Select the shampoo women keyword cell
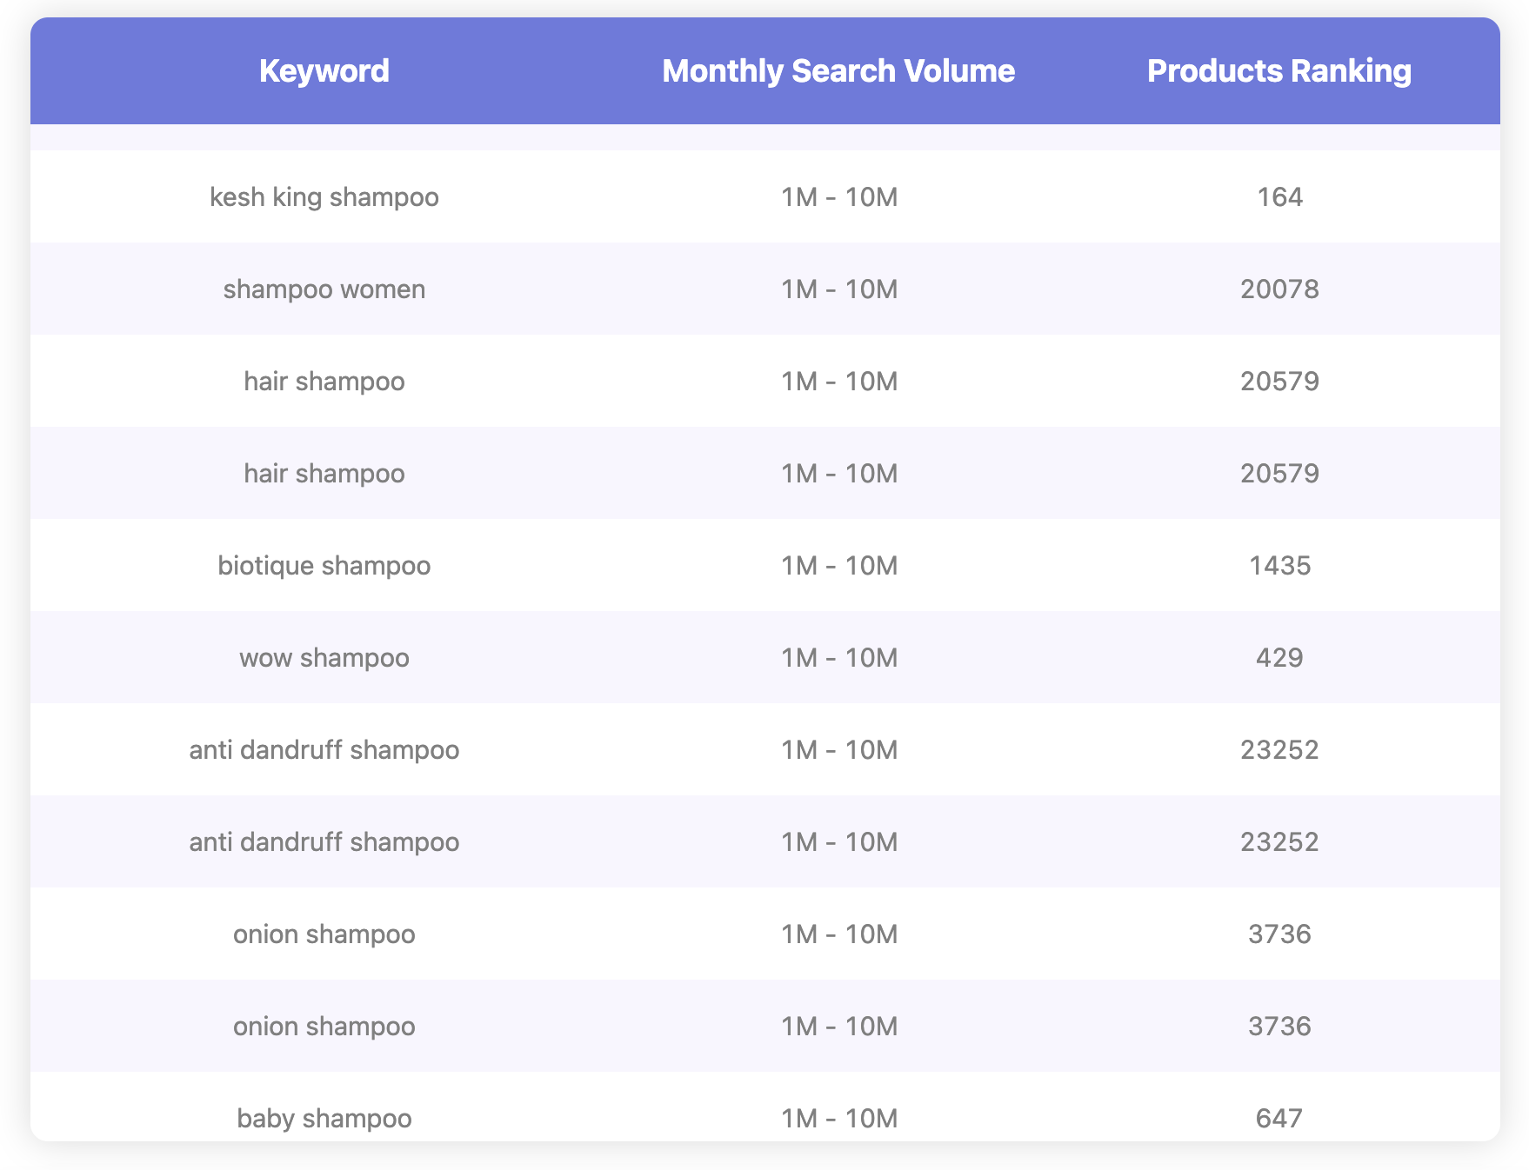The image size is (1529, 1170). (324, 289)
